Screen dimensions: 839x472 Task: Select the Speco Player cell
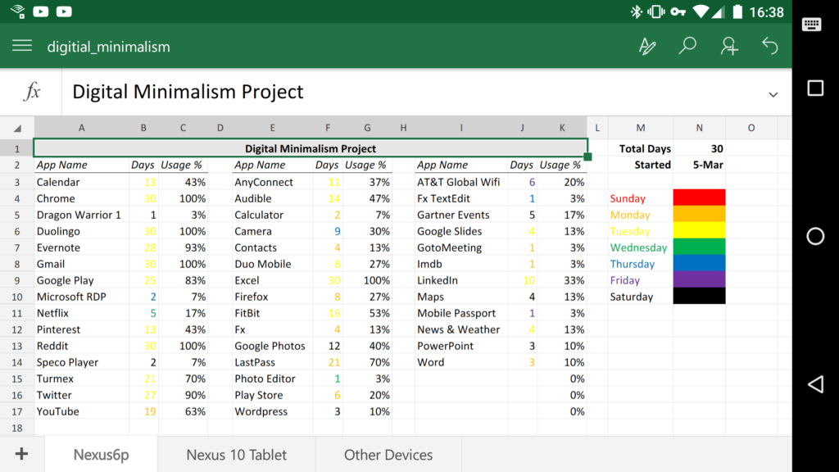pos(81,362)
